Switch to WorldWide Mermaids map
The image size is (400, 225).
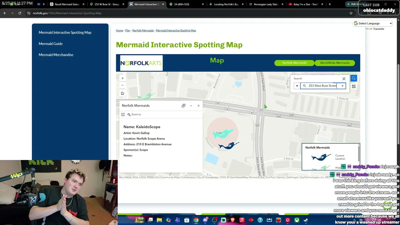point(335,63)
